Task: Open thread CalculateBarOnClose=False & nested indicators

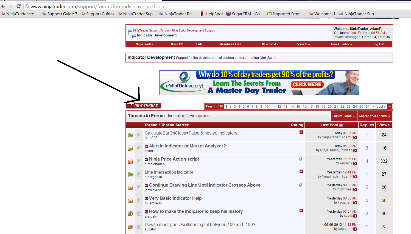Action: (191, 133)
